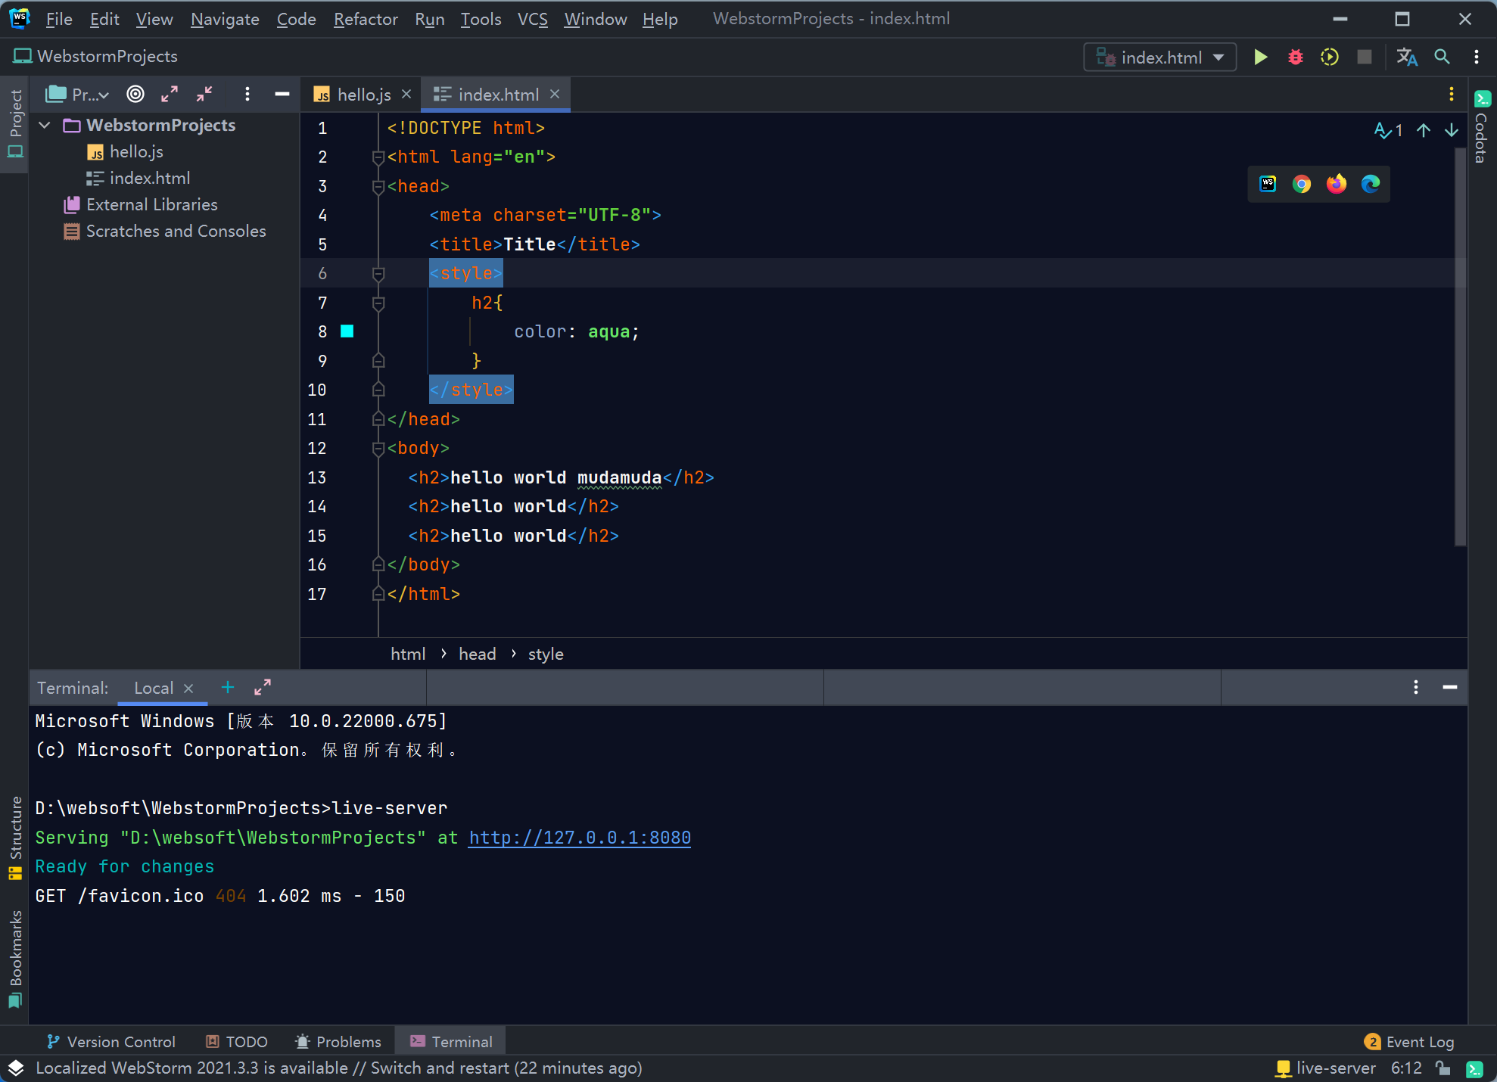Collapse all nodes in the Project panel

point(203,94)
